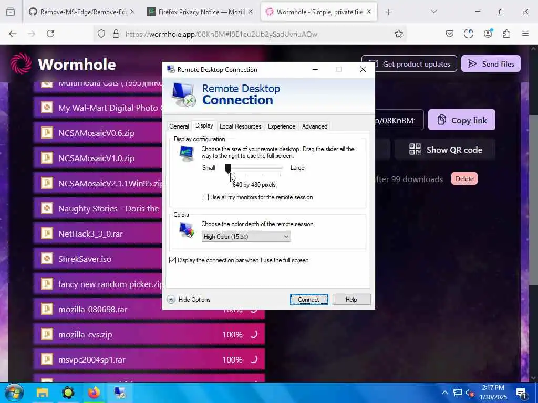Switch to the Firefox Privacy Notice tab

click(201, 12)
